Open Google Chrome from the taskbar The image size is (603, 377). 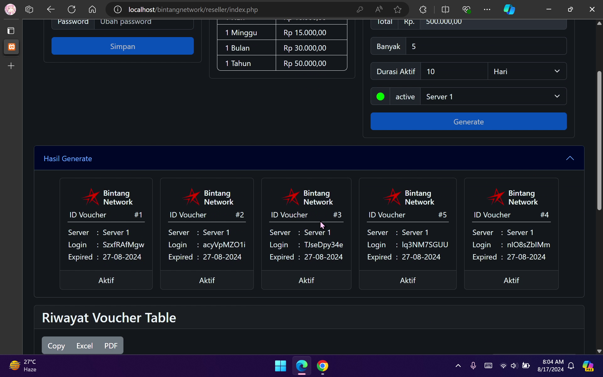(323, 366)
